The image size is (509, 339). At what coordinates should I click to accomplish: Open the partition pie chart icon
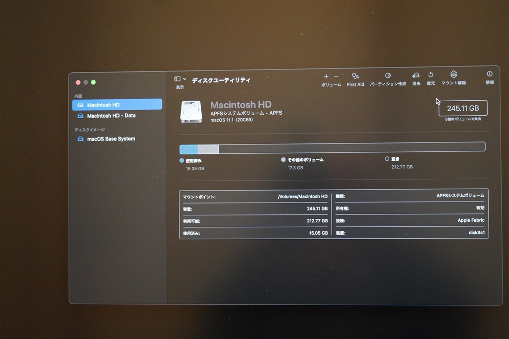pyautogui.click(x=388, y=75)
